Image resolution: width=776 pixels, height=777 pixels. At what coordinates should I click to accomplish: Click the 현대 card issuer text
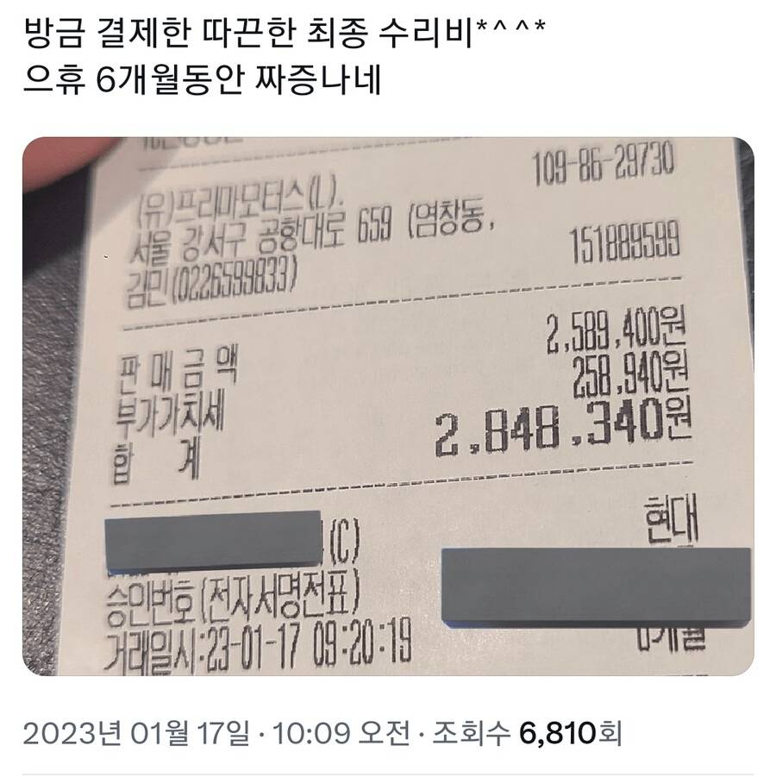pyautogui.click(x=672, y=519)
